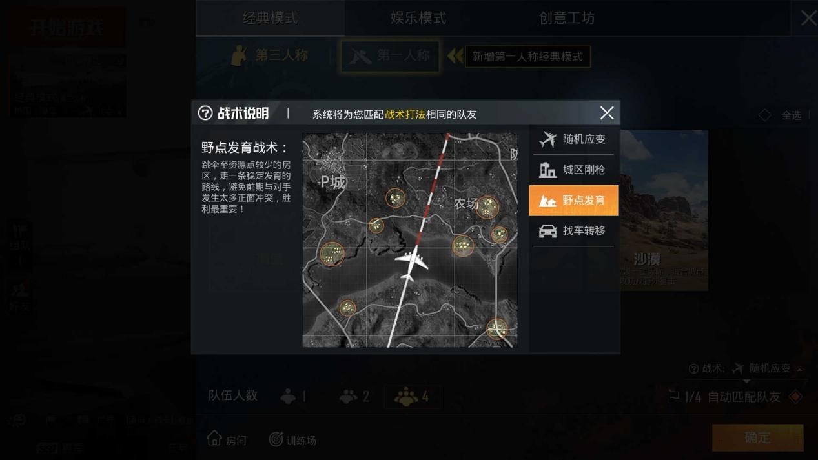Pick the 找车转移 car tactic
Viewport: 818px width, 460px height.
[x=573, y=231]
